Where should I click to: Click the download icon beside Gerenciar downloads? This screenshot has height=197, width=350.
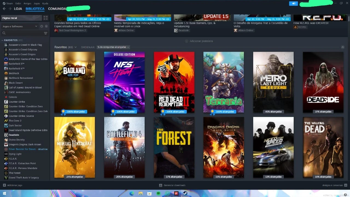pyautogui.click(x=161, y=185)
